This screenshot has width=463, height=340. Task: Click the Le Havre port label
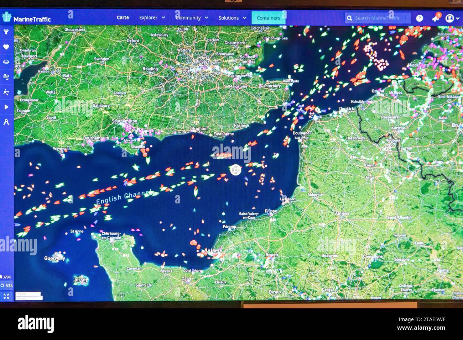214,250
